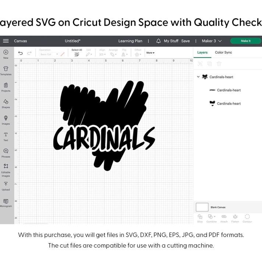Image resolution: width=262 pixels, height=262 pixels.
Task: Open the Monogram tool
Action: [6, 203]
